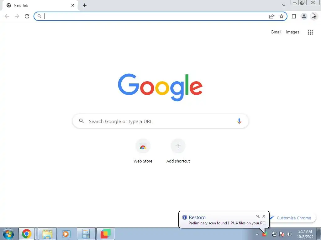
Task: Click the Search Google or type a URL box
Action: pyautogui.click(x=160, y=121)
